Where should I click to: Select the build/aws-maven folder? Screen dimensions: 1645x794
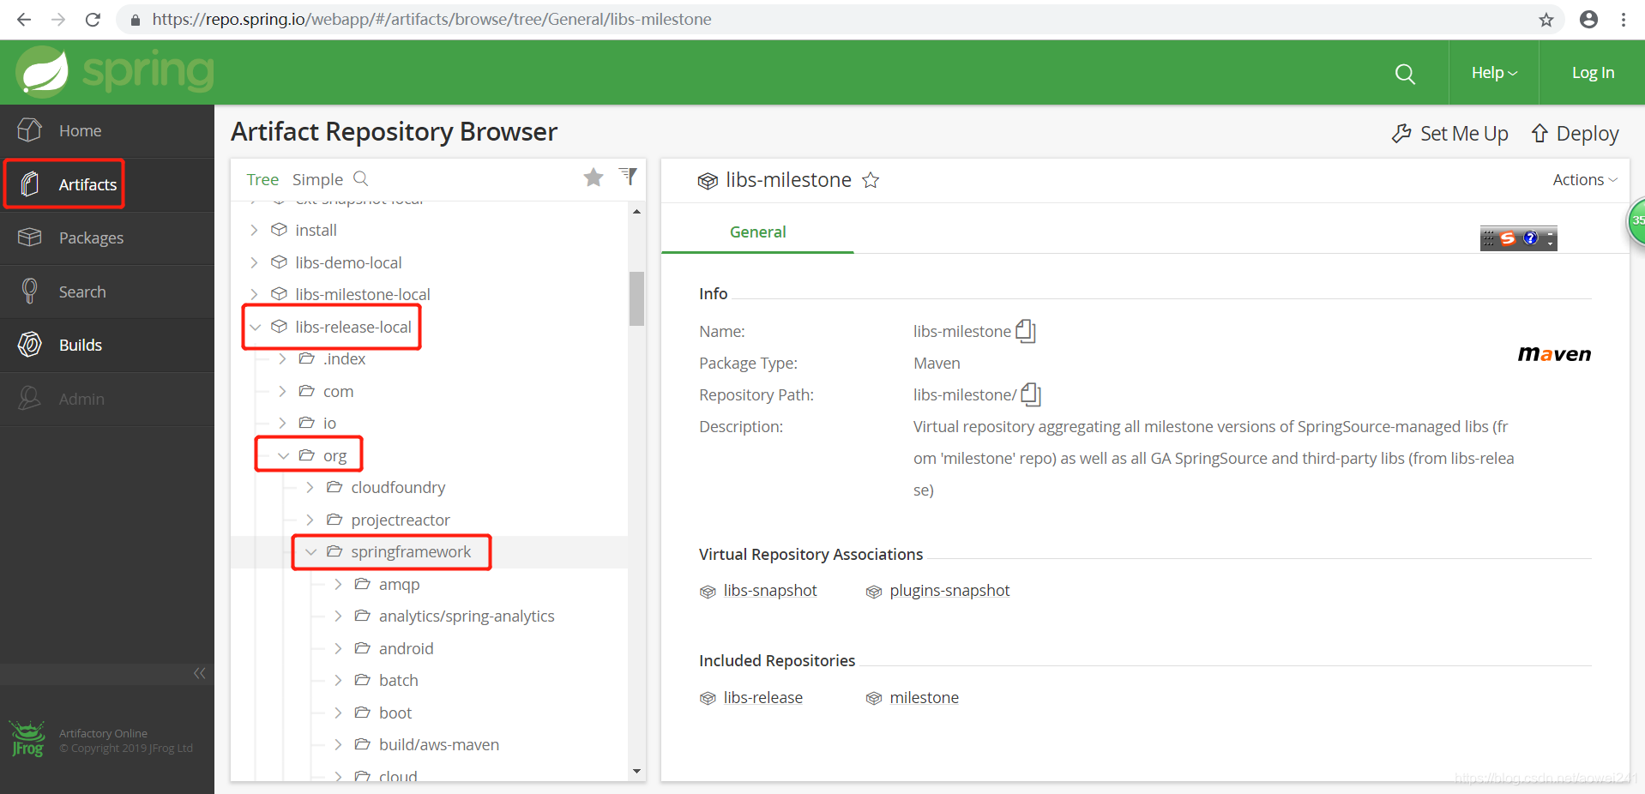tap(439, 744)
